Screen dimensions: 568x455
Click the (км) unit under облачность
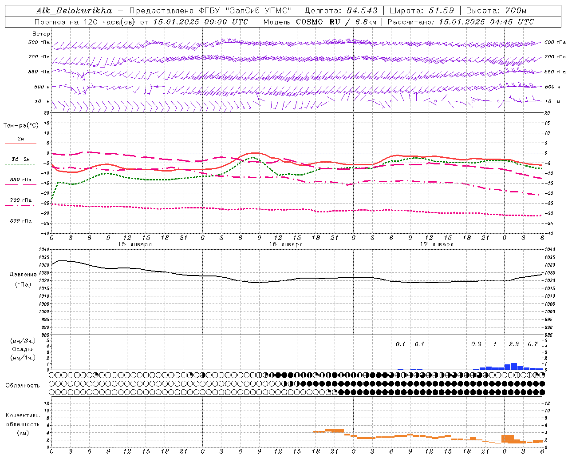coord(23,433)
